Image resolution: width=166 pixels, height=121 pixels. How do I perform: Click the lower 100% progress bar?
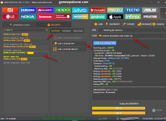(119, 113)
